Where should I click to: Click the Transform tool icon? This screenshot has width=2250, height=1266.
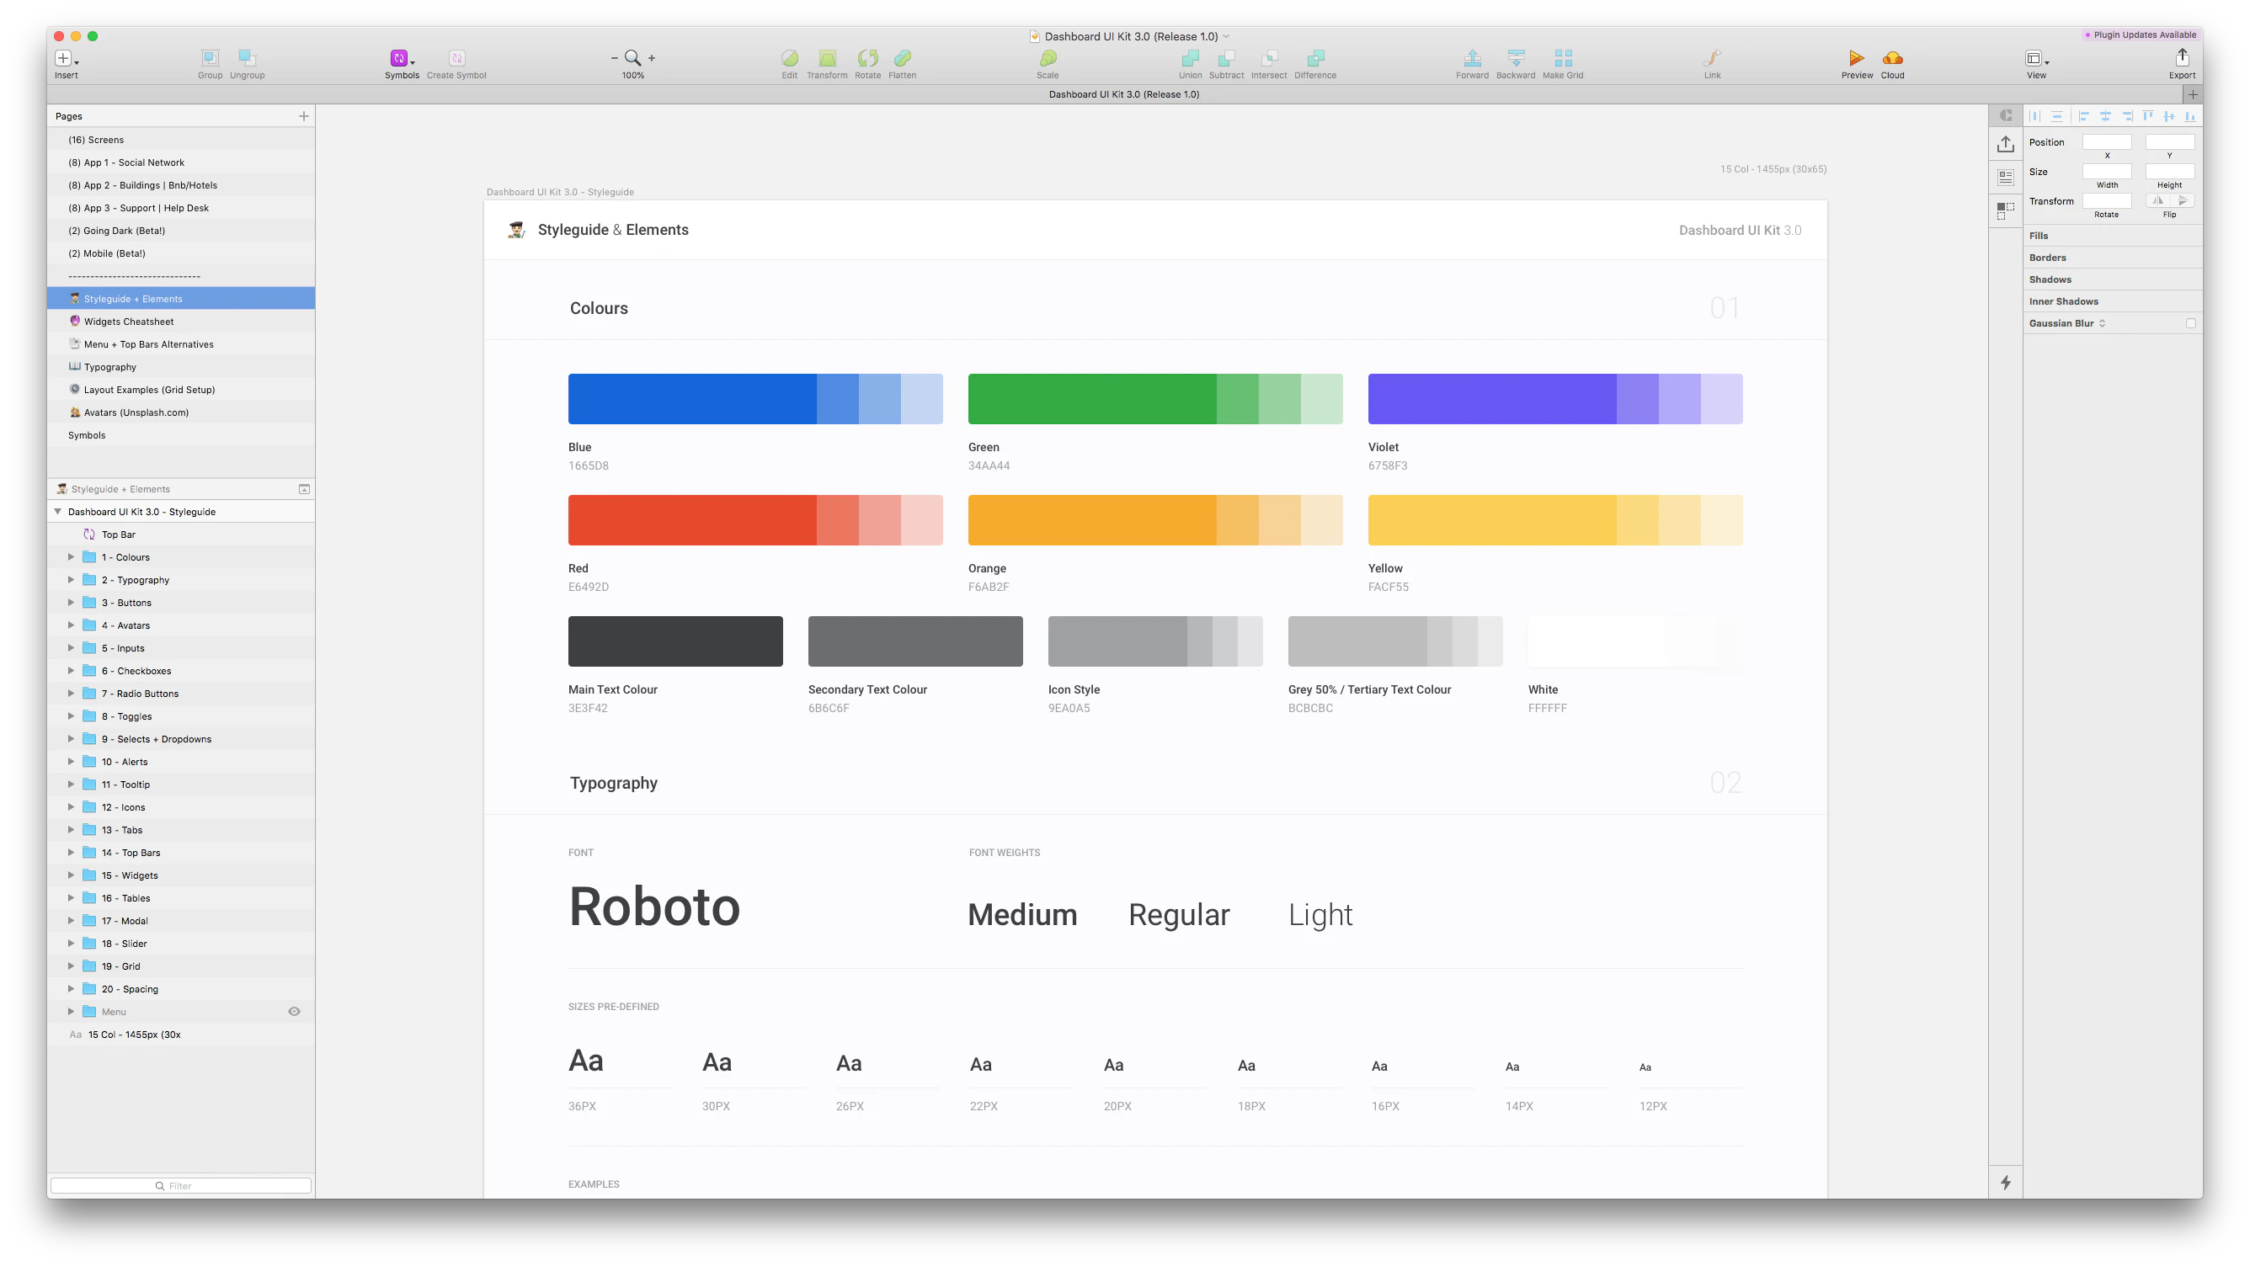(x=827, y=58)
